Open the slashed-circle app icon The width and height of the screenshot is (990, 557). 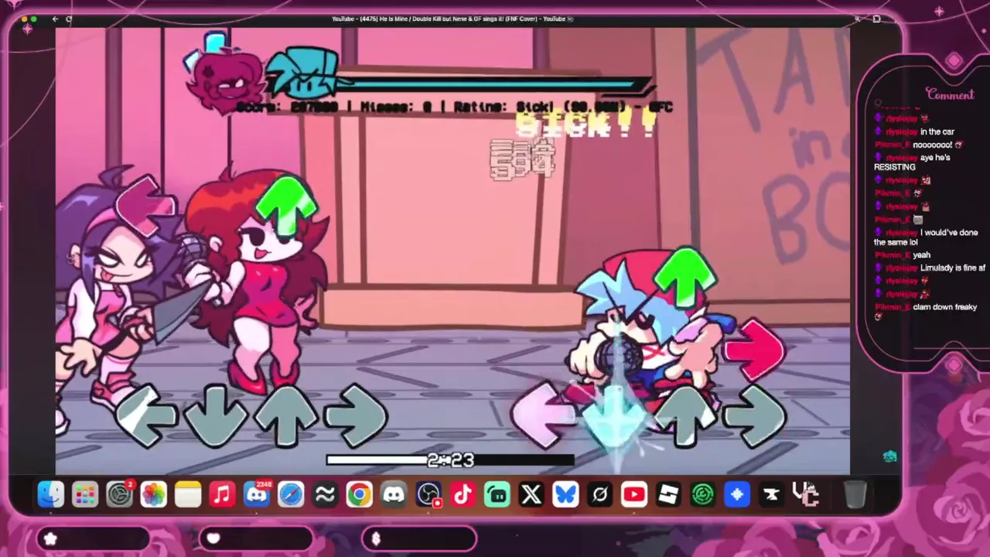[599, 494]
